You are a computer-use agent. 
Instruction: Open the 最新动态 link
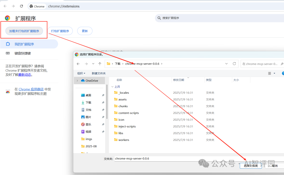pos(25,75)
